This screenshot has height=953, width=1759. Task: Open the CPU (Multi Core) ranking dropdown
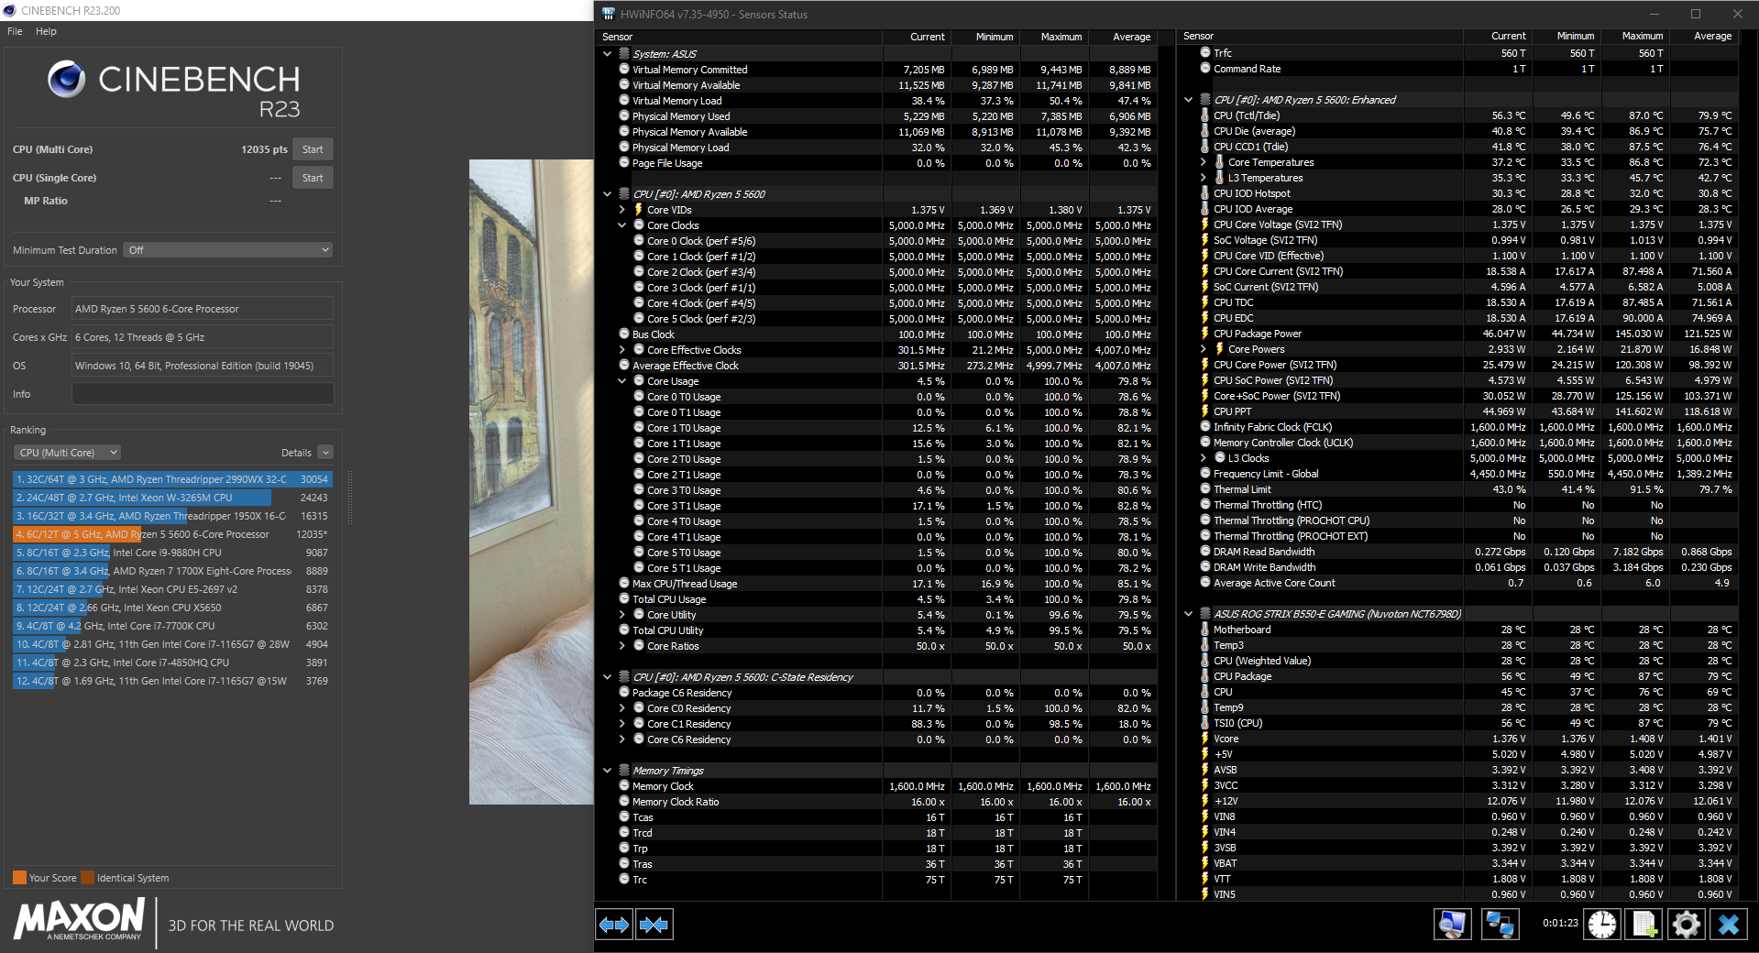(67, 453)
